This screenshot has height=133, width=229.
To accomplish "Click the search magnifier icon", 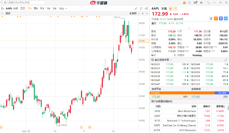I will click(2, 2).
